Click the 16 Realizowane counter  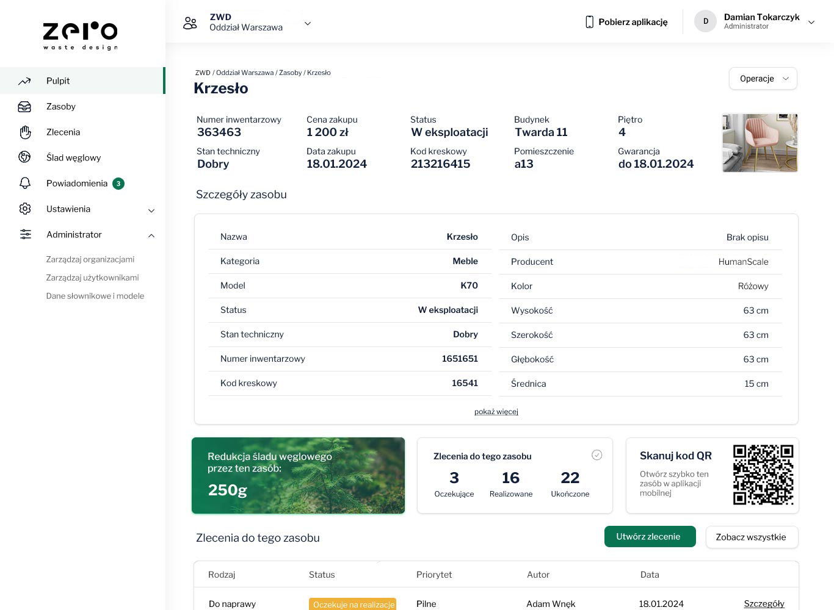pos(511,484)
